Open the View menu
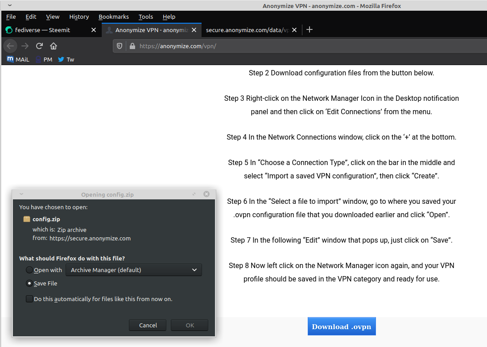 point(53,17)
